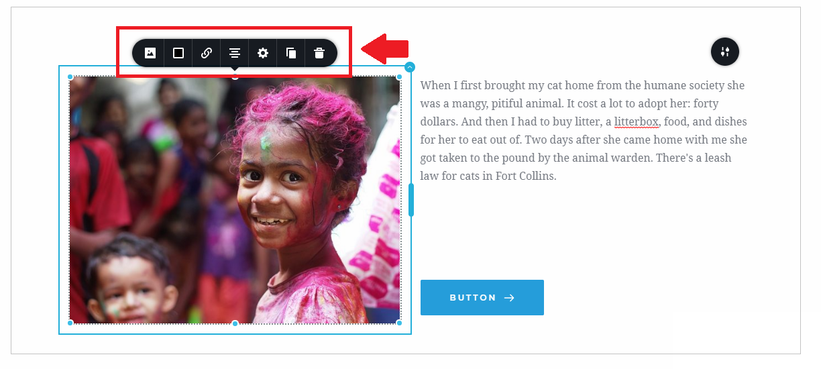
Task: Select the photo of the smiling girl
Action: (x=235, y=200)
